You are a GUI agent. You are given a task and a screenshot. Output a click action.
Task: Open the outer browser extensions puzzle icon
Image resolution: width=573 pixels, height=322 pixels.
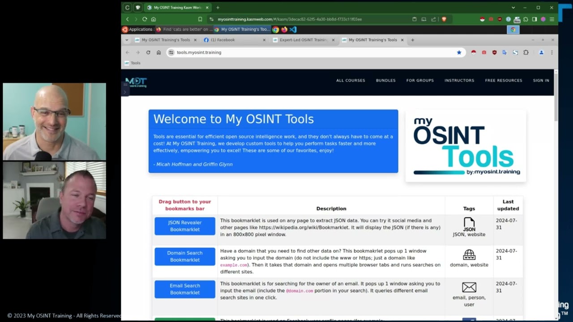pyautogui.click(x=526, y=19)
